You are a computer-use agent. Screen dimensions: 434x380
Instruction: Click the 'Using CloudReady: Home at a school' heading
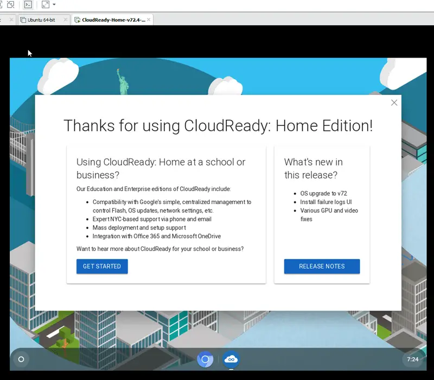tap(161, 168)
